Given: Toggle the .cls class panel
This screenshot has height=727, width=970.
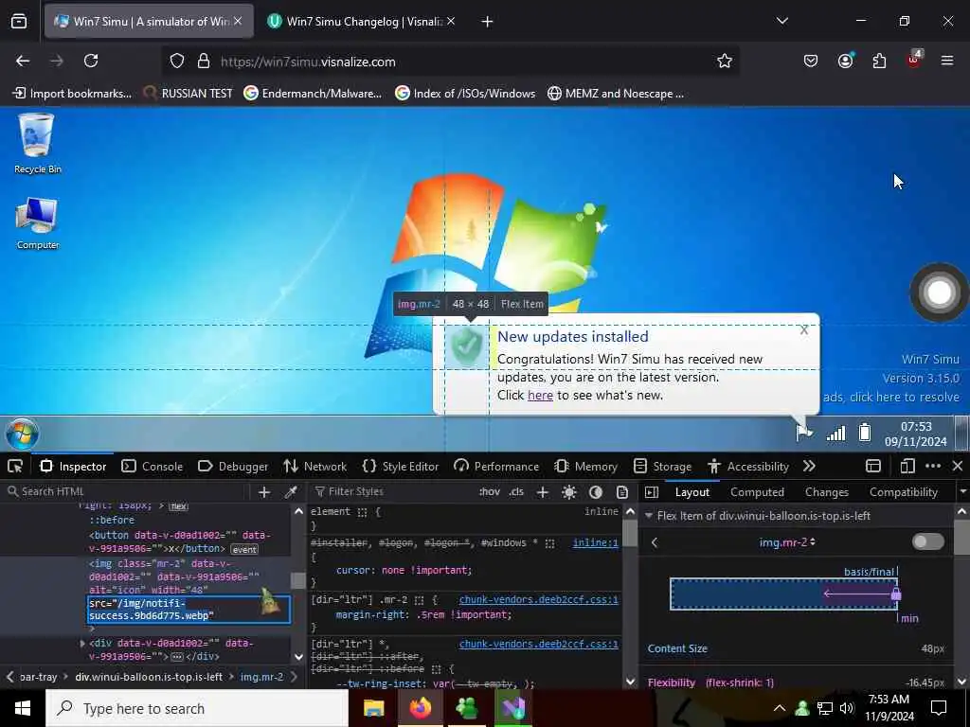Looking at the screenshot, I should 516,491.
